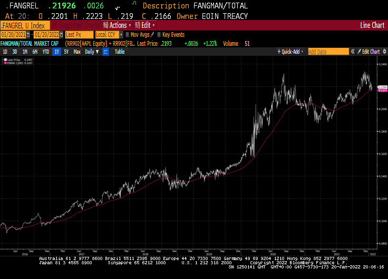Click the Mov Avgs pencil edit icon
This screenshot has width=388, height=279.
tap(152, 35)
